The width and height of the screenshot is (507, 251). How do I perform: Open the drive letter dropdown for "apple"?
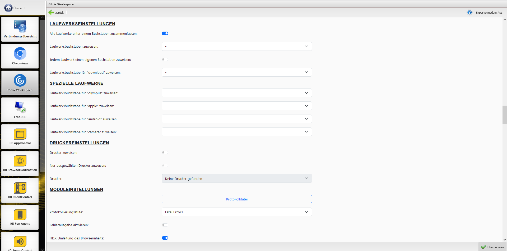pos(237,106)
